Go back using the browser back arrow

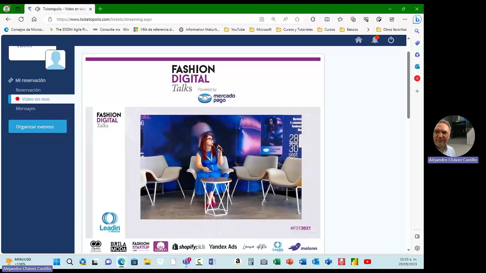pyautogui.click(x=8, y=19)
